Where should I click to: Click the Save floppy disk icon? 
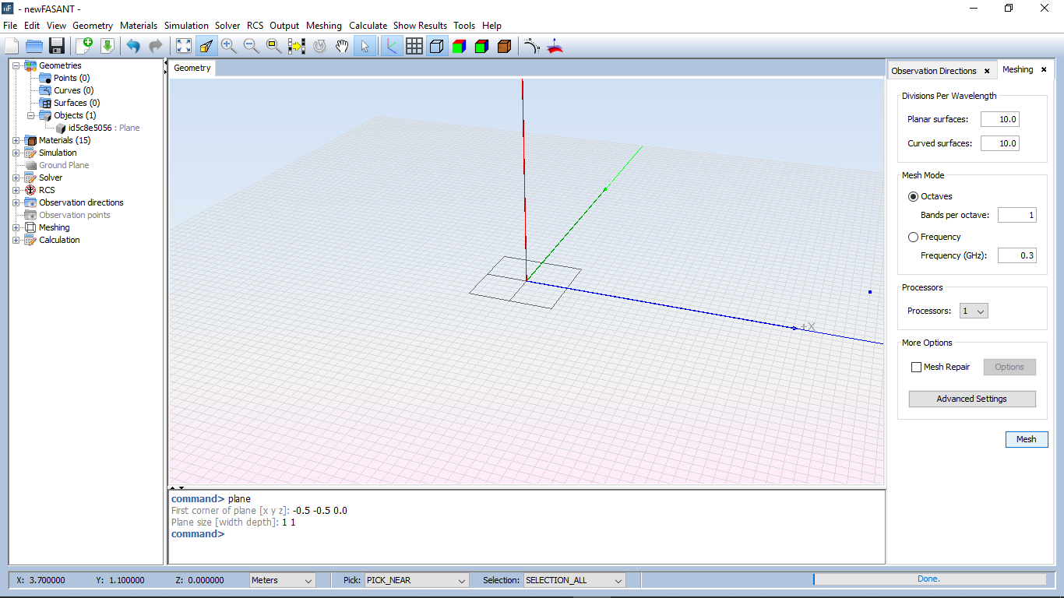[56, 46]
